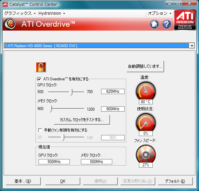Click the 900MHz memory clock value field

point(113,109)
